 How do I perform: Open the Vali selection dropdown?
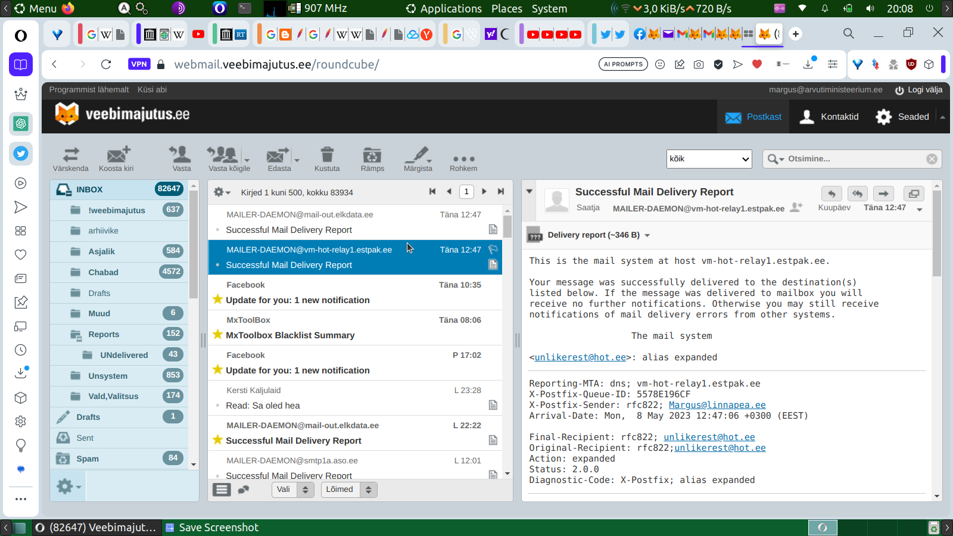pos(293,490)
